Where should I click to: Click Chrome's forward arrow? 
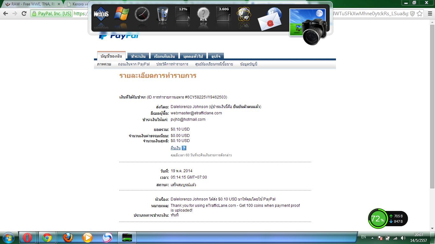point(15,13)
